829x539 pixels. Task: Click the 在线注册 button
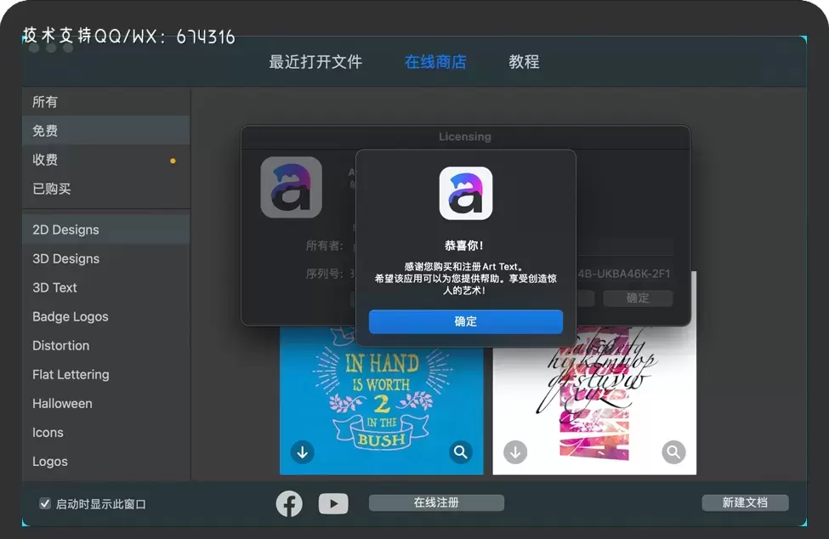coord(435,502)
